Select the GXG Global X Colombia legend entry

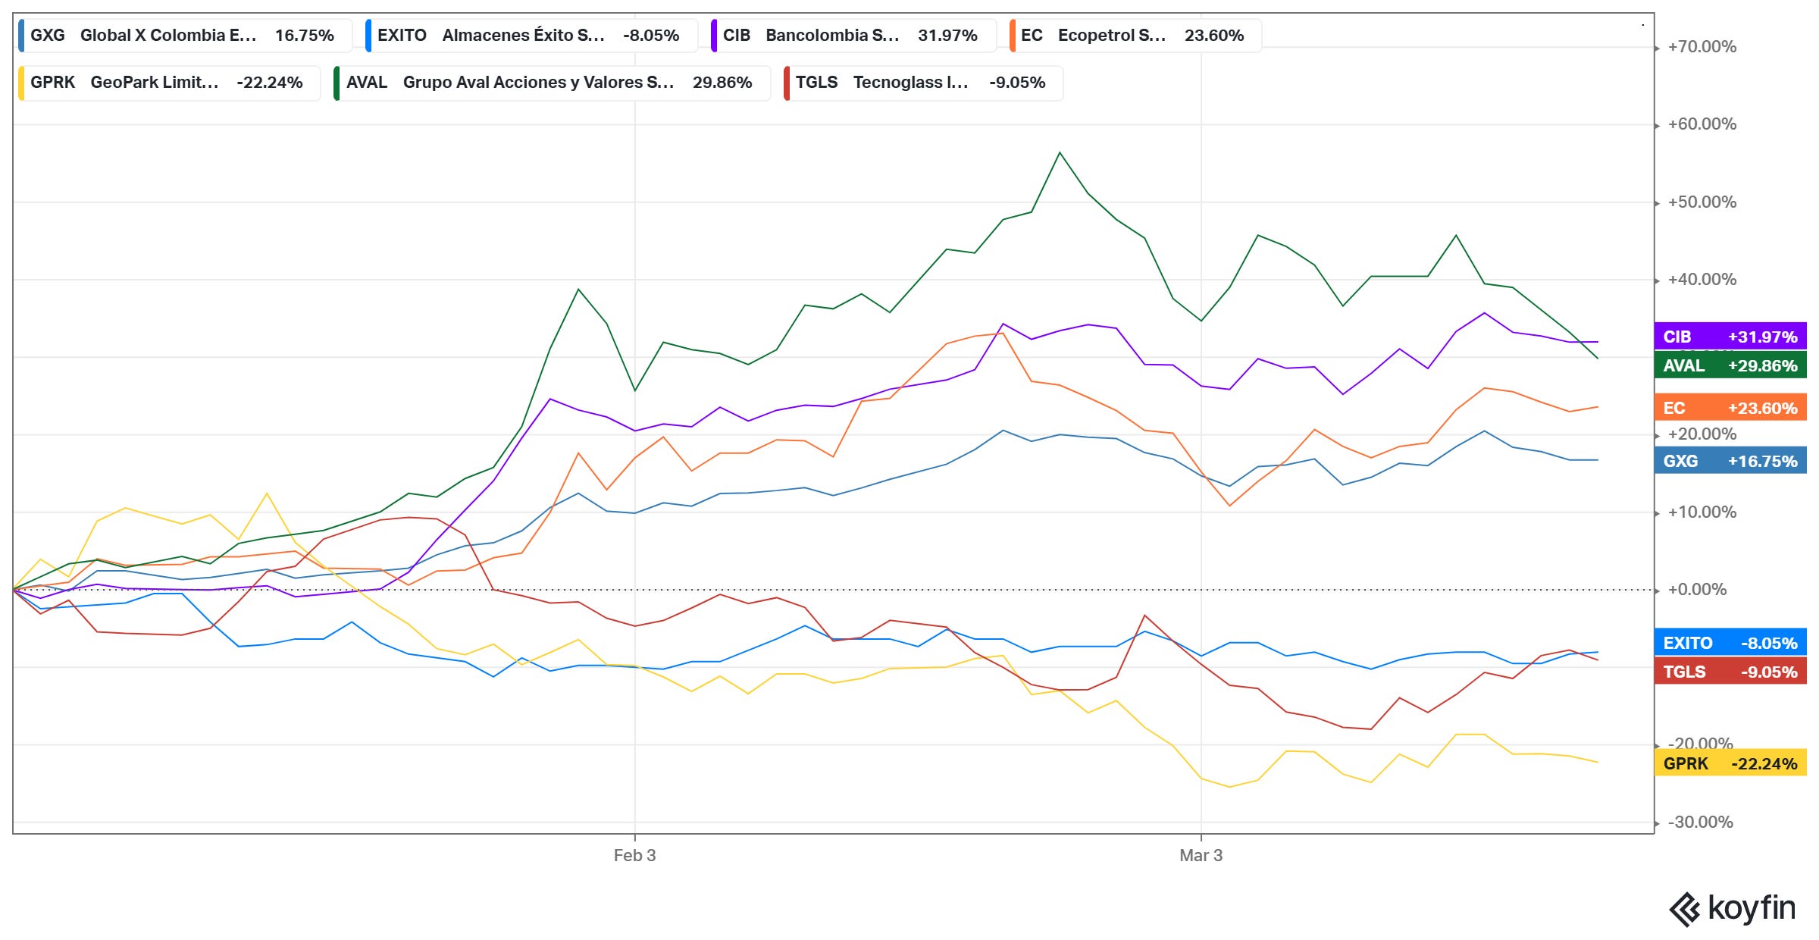[185, 36]
